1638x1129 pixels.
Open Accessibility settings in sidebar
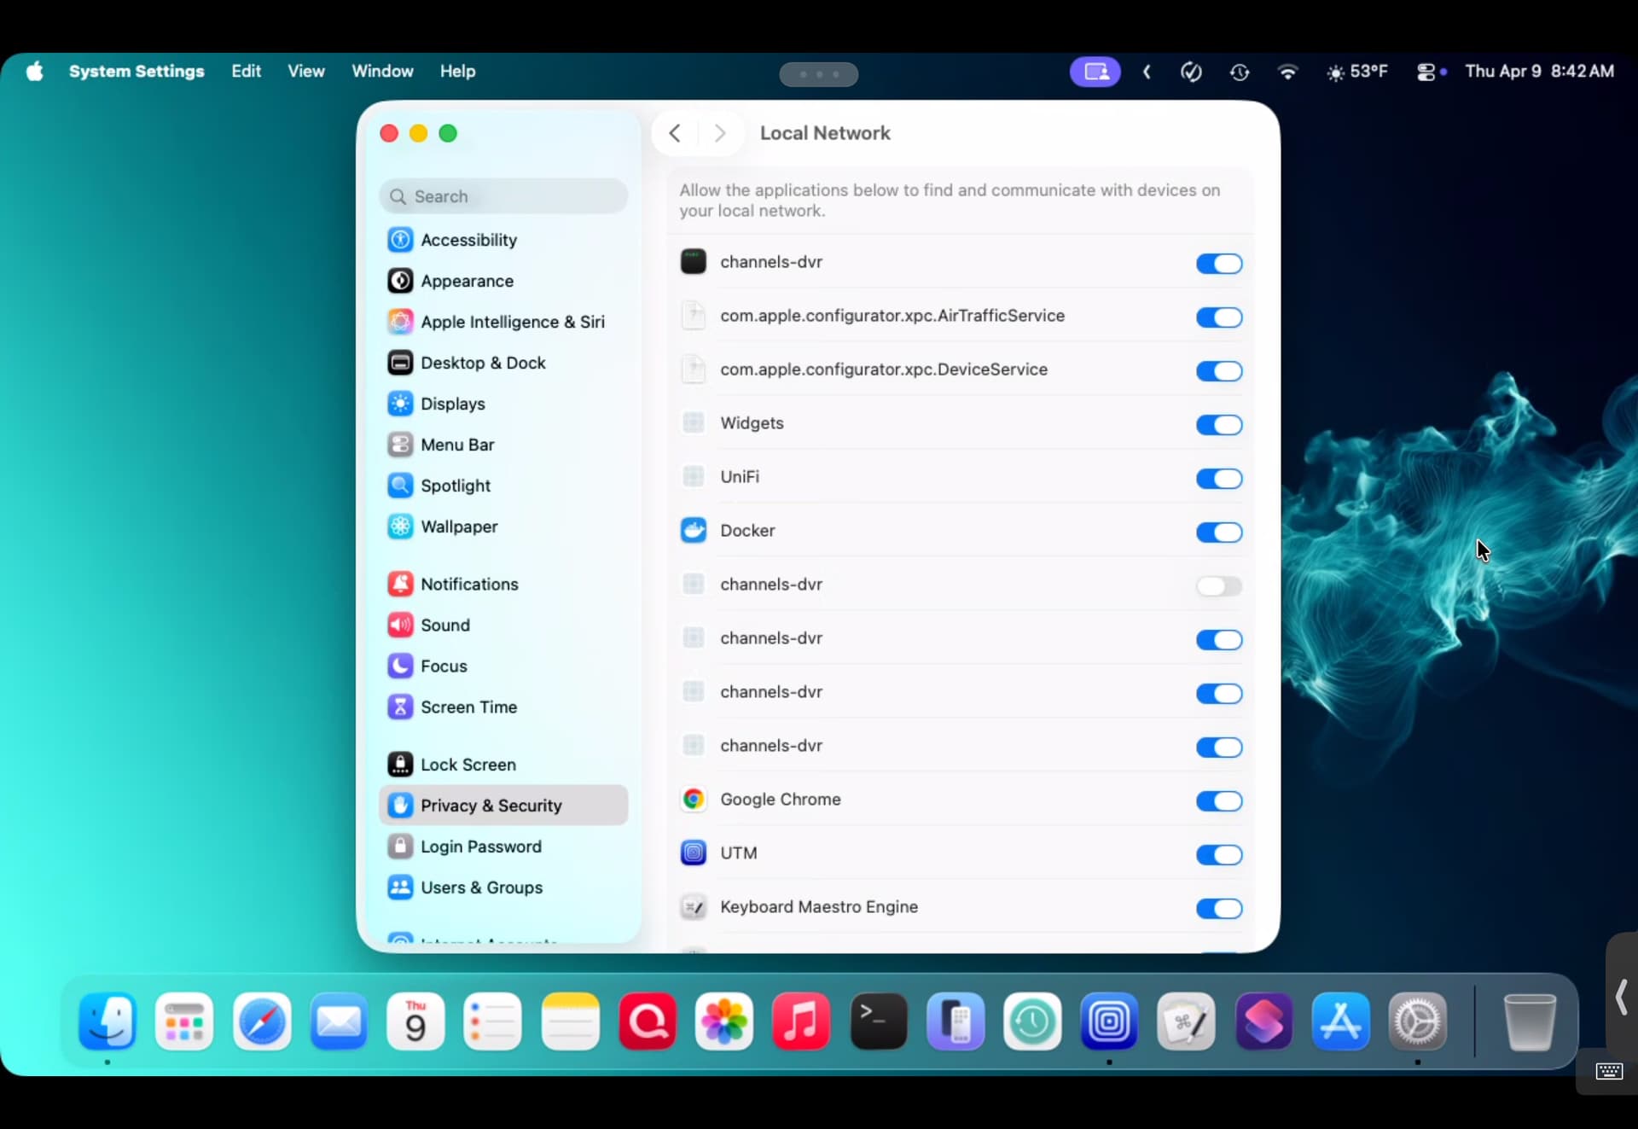(x=468, y=240)
